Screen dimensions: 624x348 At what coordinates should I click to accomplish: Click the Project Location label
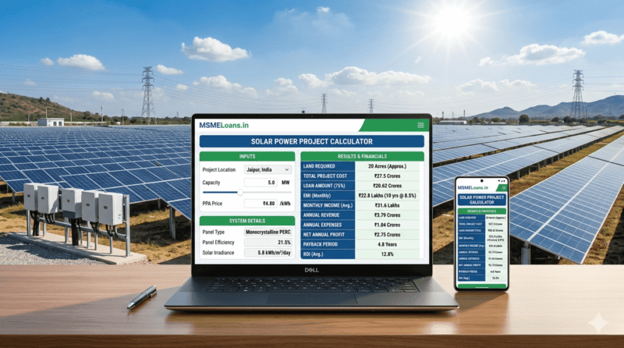point(219,170)
